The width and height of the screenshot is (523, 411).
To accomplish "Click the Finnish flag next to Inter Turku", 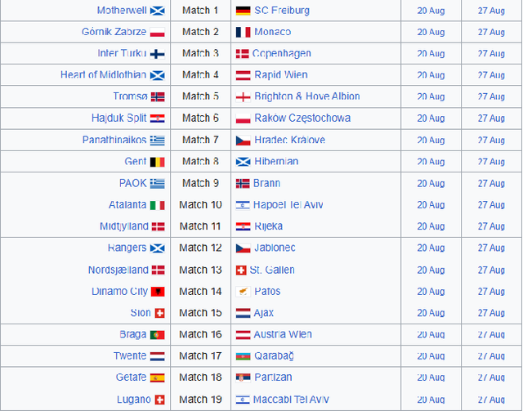I will tap(158, 54).
